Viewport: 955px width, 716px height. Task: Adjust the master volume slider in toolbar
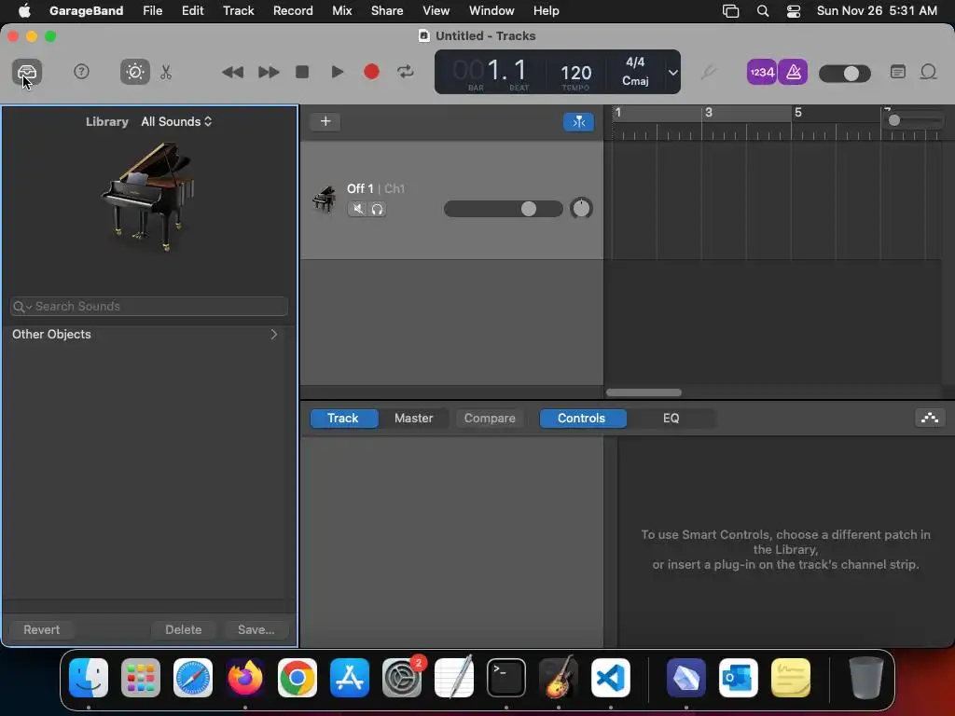pyautogui.click(x=845, y=74)
